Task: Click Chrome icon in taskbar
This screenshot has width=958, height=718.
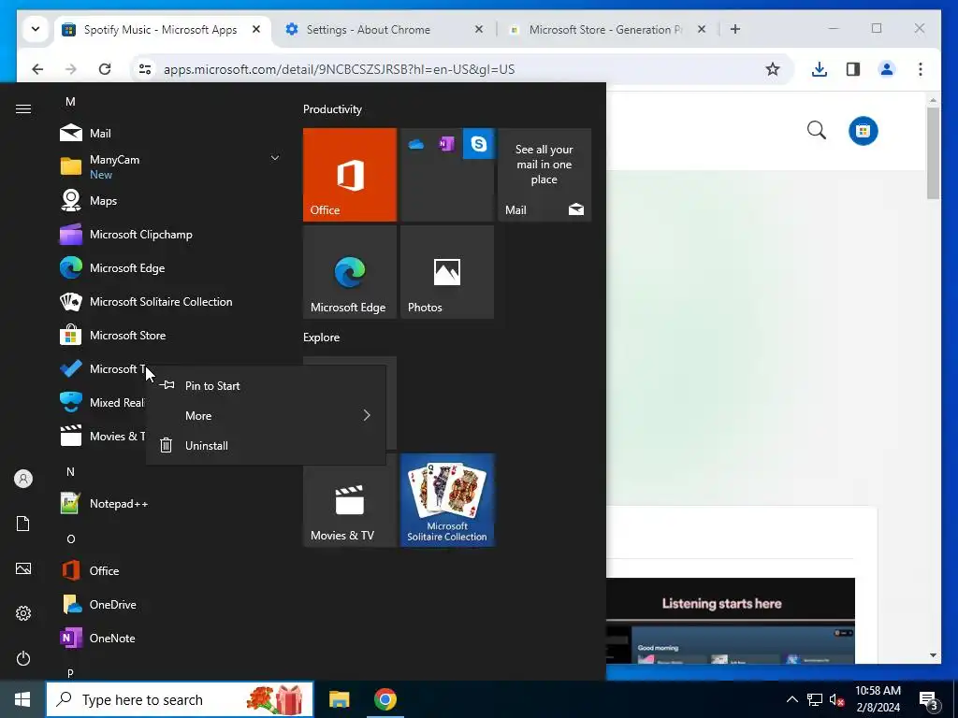Action: click(385, 699)
